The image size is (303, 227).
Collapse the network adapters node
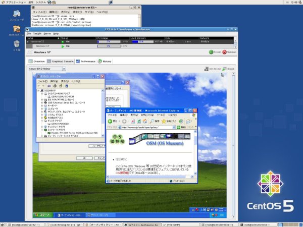(x=42, y=130)
